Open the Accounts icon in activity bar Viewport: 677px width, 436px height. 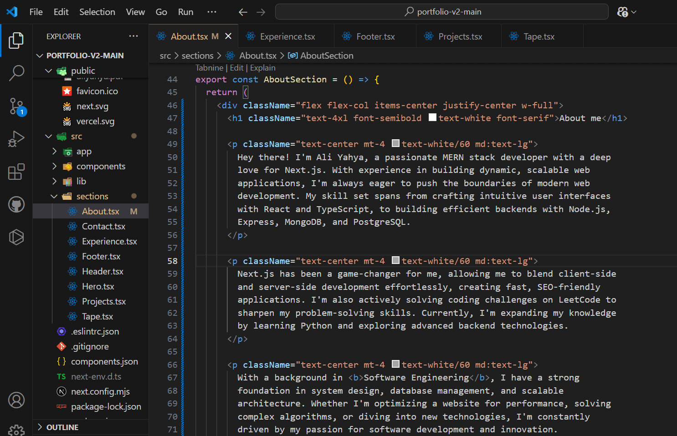pos(16,400)
